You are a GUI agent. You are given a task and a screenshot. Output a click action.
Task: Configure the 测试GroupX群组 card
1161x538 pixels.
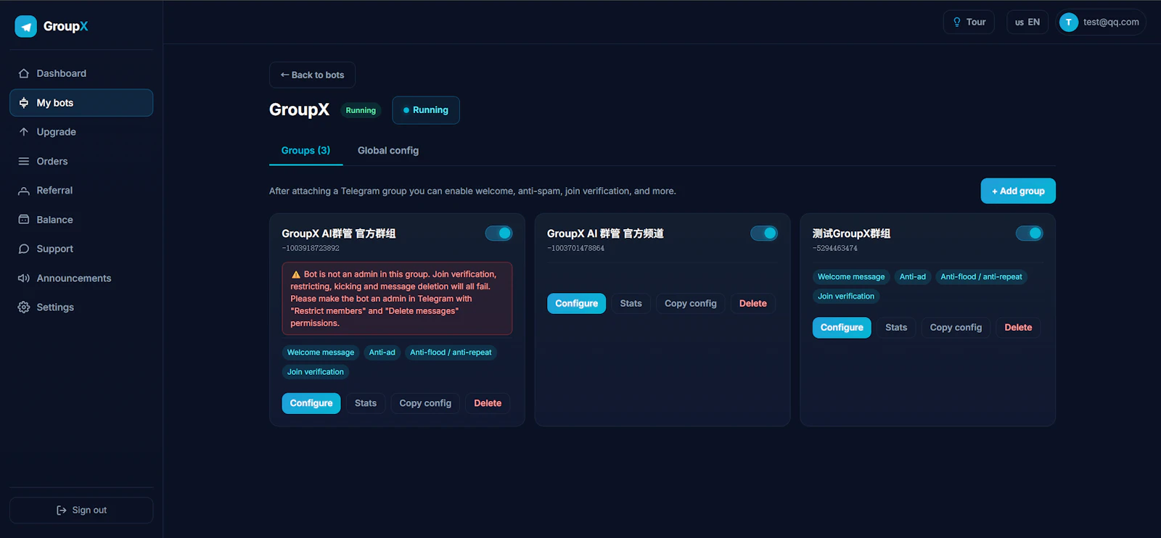tap(842, 328)
